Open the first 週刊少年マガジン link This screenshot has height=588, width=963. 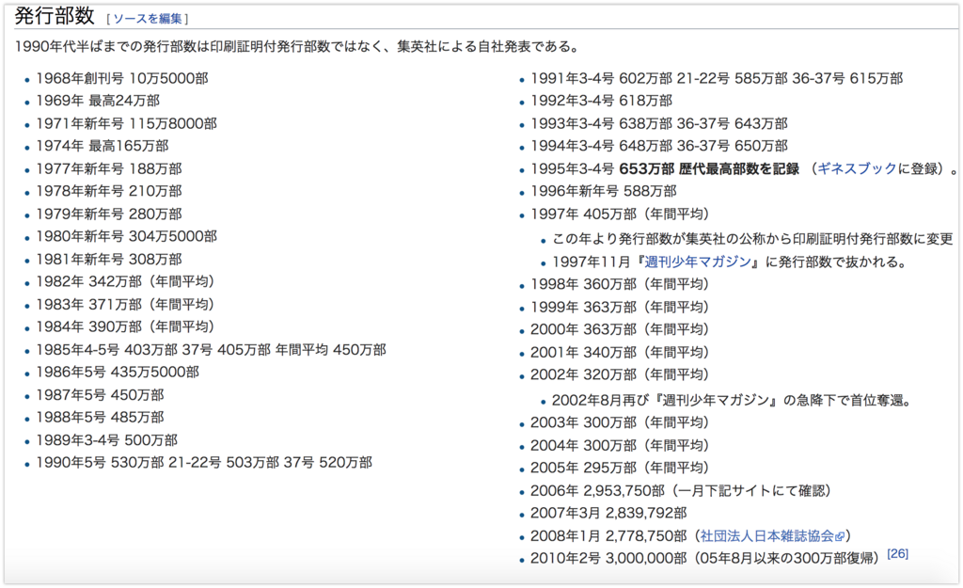click(x=698, y=262)
